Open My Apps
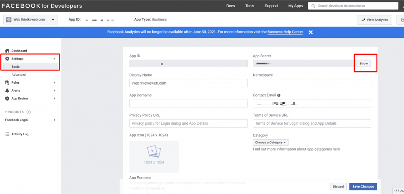The image size is (404, 194). point(296,6)
